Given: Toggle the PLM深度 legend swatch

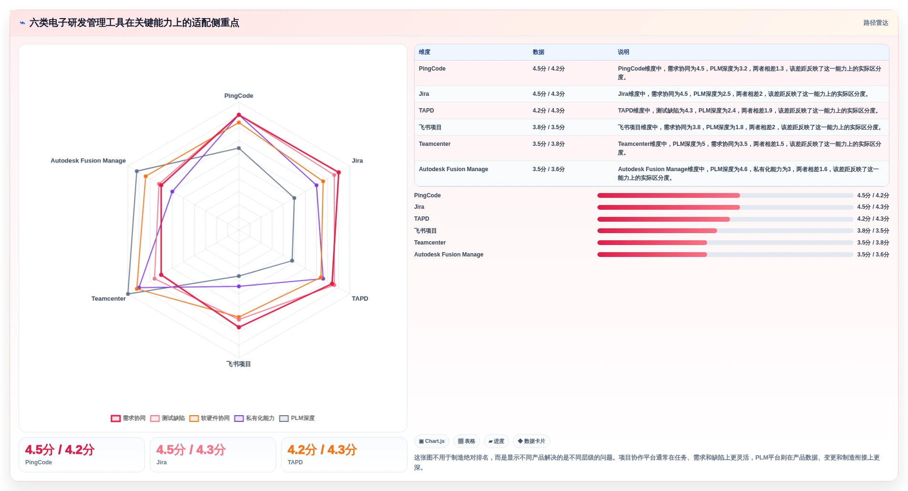Looking at the screenshot, I should click(284, 419).
